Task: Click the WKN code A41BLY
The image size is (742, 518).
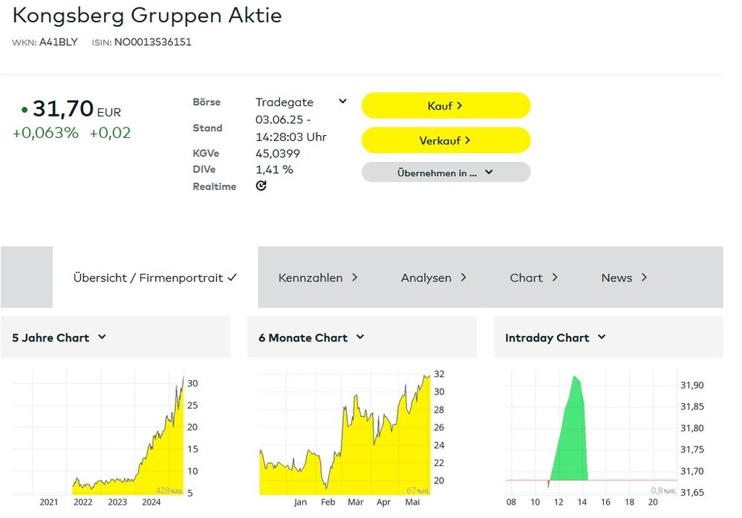Action: [x=58, y=42]
